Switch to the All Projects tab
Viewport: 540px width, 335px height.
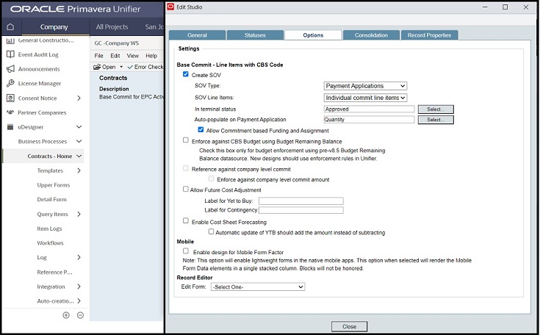click(112, 27)
